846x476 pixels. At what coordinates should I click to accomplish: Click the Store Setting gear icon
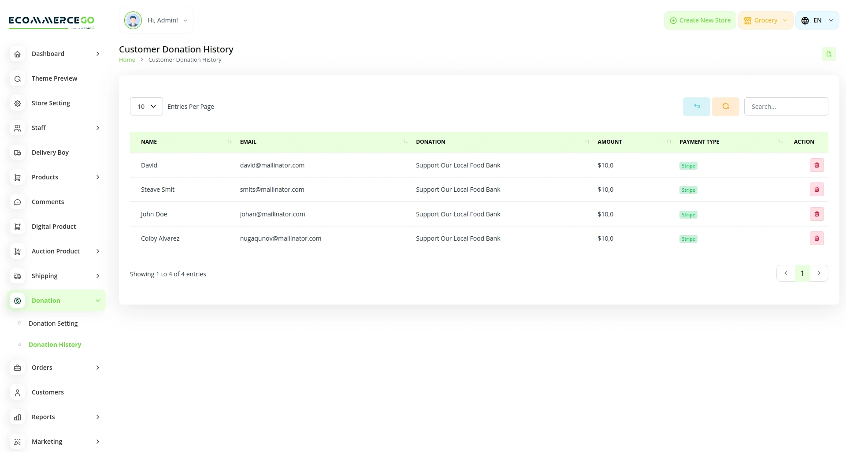[x=18, y=103]
